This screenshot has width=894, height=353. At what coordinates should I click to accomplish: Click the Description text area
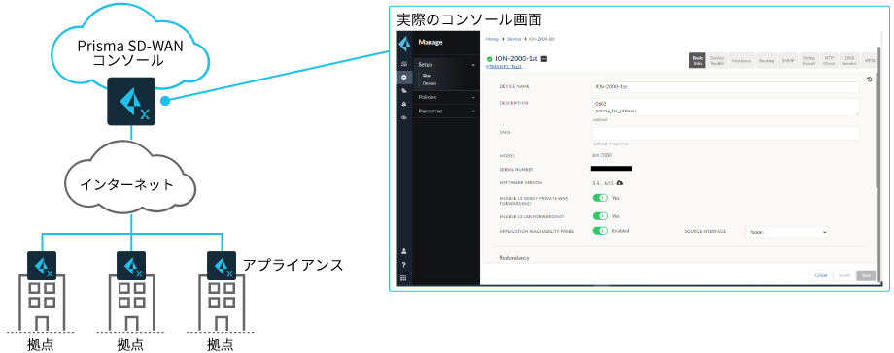click(725, 107)
